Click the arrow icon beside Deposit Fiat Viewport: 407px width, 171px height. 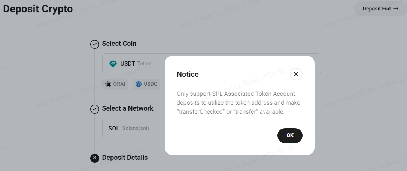[396, 9]
